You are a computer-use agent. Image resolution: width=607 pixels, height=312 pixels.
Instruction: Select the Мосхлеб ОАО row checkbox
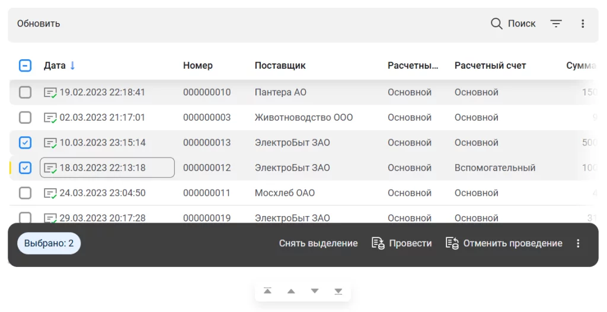(x=25, y=193)
